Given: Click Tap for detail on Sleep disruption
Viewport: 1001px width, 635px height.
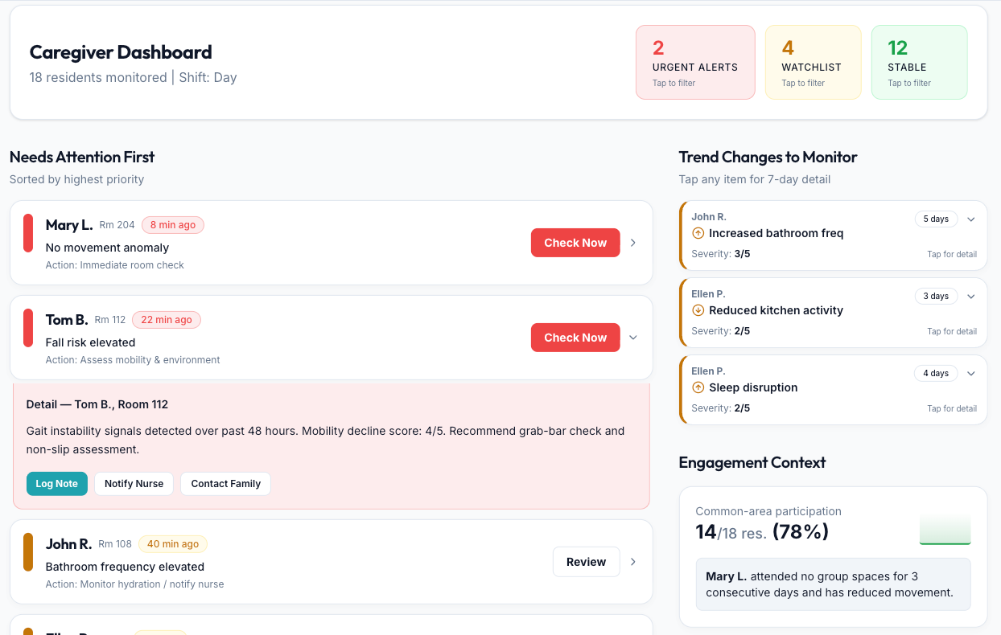Looking at the screenshot, I should pyautogui.click(x=952, y=408).
